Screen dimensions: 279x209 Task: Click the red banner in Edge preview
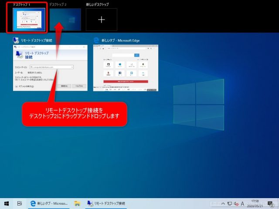pos(126,81)
